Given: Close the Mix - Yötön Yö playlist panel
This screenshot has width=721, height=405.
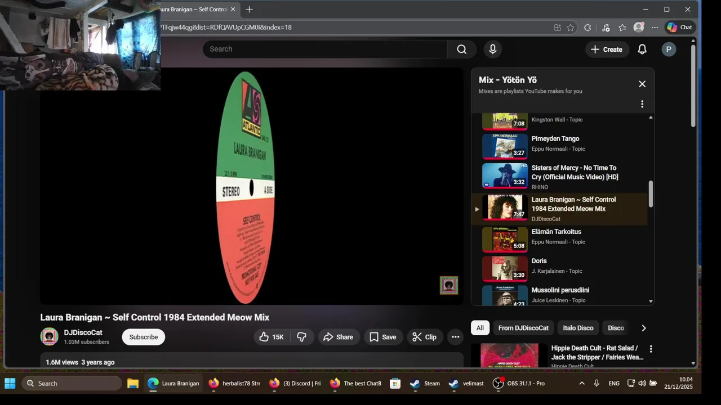Looking at the screenshot, I should pos(642,84).
